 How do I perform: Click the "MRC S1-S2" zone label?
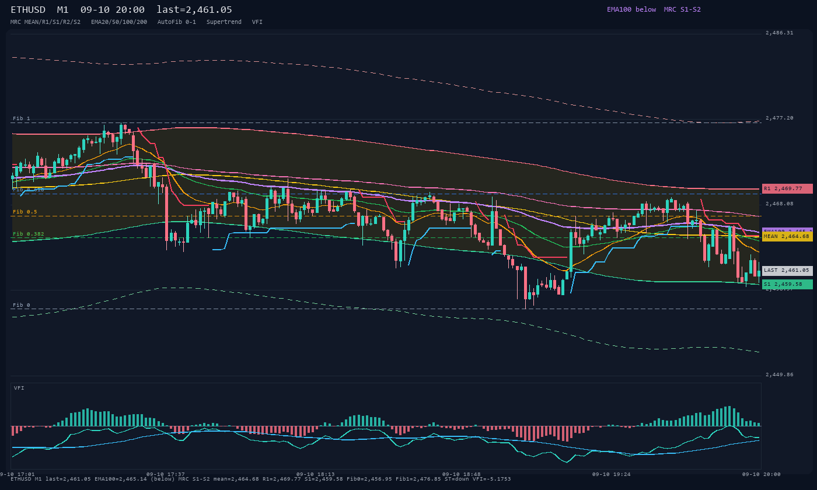coord(682,9)
